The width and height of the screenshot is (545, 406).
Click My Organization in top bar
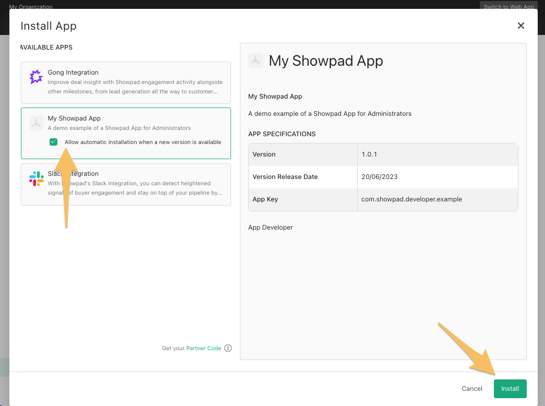pos(31,7)
